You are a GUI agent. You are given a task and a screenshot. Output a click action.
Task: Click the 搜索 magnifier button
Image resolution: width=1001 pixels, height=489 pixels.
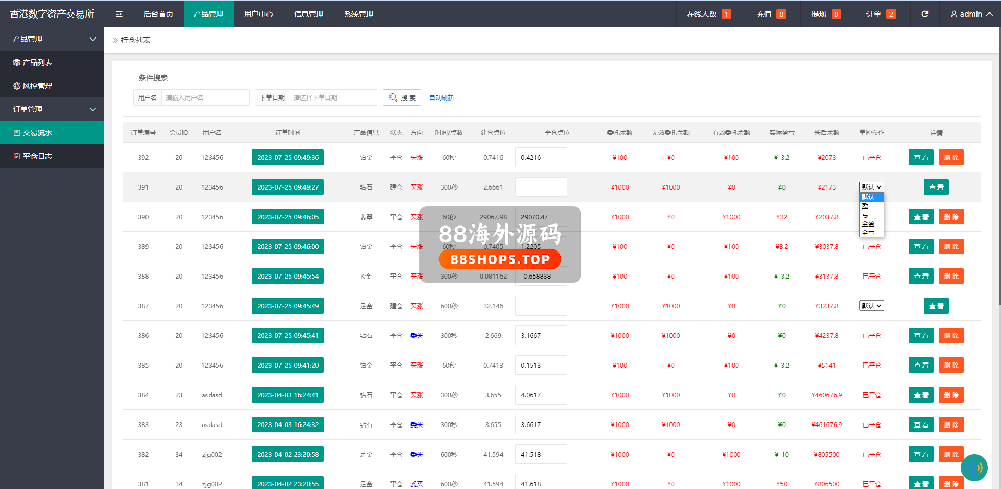(x=402, y=97)
